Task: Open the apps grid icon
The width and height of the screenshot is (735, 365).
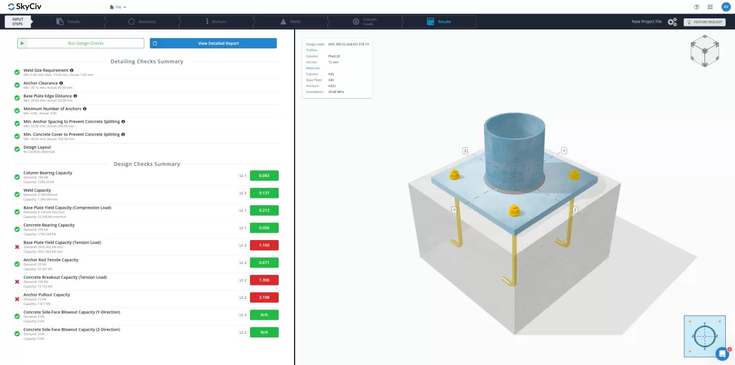Action: click(710, 7)
